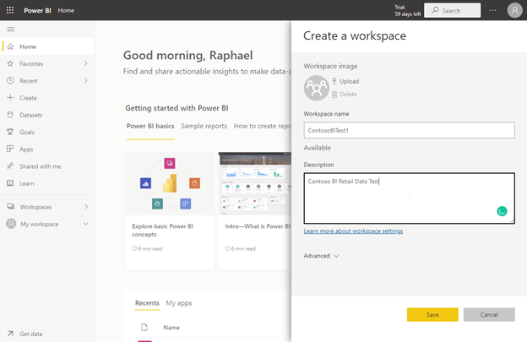Cancel workspace creation
Screen dimensions: 527x342
tap(489, 315)
